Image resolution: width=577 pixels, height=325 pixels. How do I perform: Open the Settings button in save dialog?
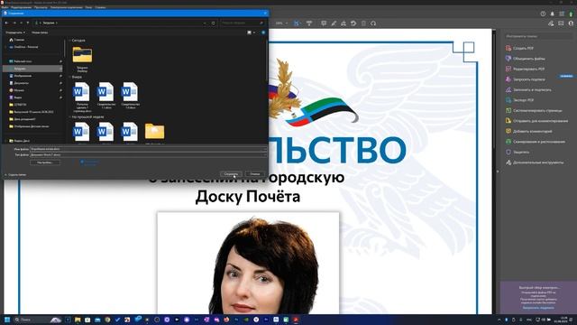[45, 162]
